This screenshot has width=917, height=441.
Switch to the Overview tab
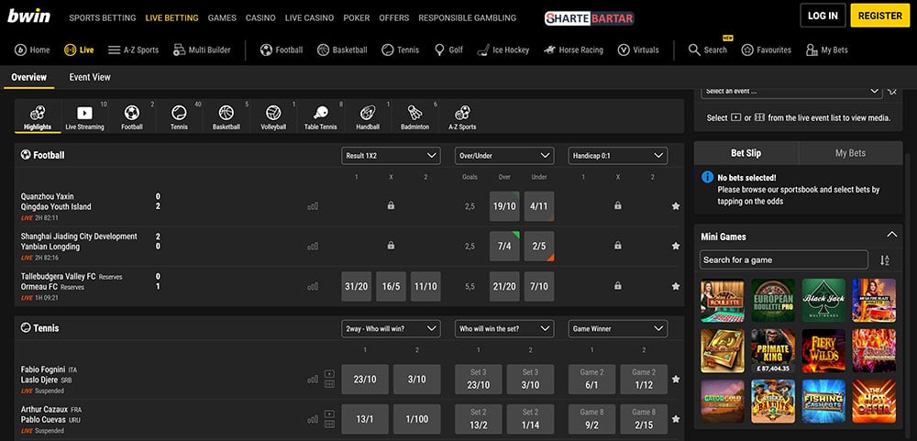28,77
